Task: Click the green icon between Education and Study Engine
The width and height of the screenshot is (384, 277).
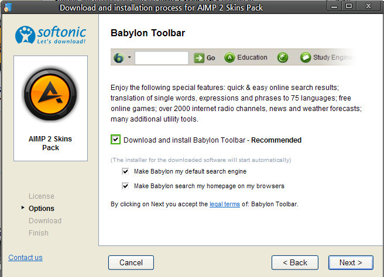Action: [x=282, y=58]
